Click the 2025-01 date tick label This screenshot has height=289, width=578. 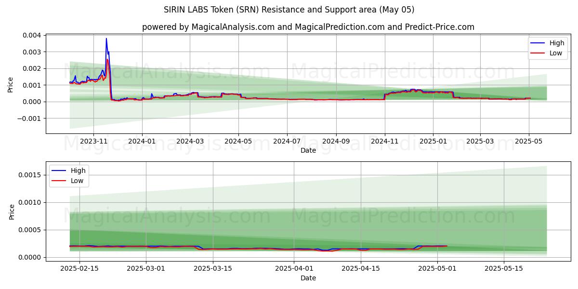(x=433, y=142)
